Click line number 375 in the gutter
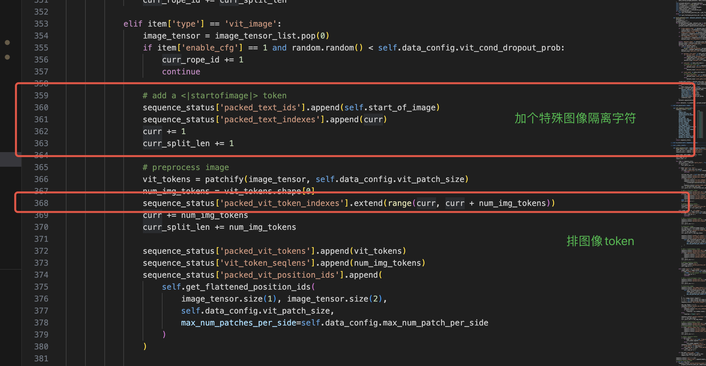The width and height of the screenshot is (706, 366). [x=41, y=287]
